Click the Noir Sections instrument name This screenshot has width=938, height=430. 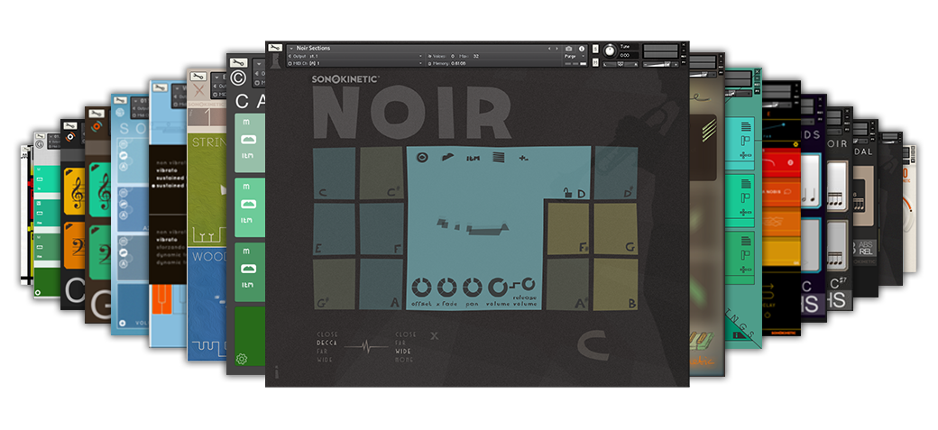pyautogui.click(x=314, y=49)
